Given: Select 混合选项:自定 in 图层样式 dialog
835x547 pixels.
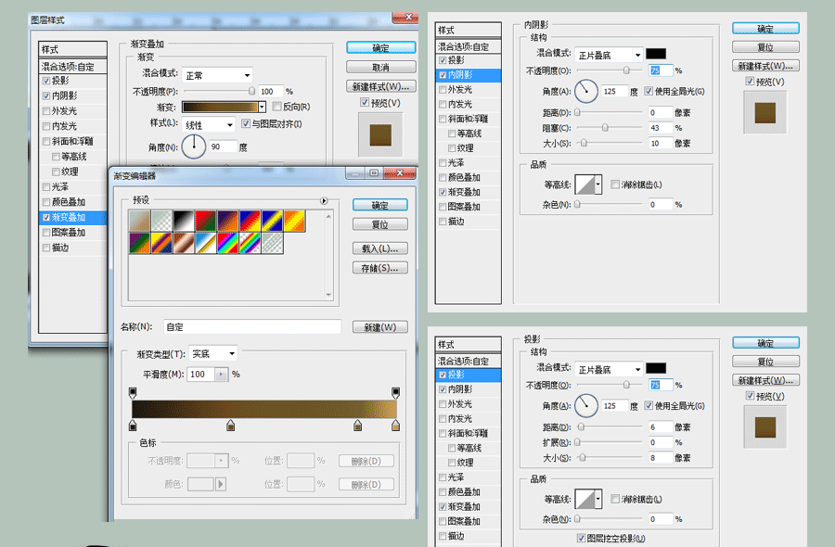Looking at the screenshot, I should click(73, 67).
